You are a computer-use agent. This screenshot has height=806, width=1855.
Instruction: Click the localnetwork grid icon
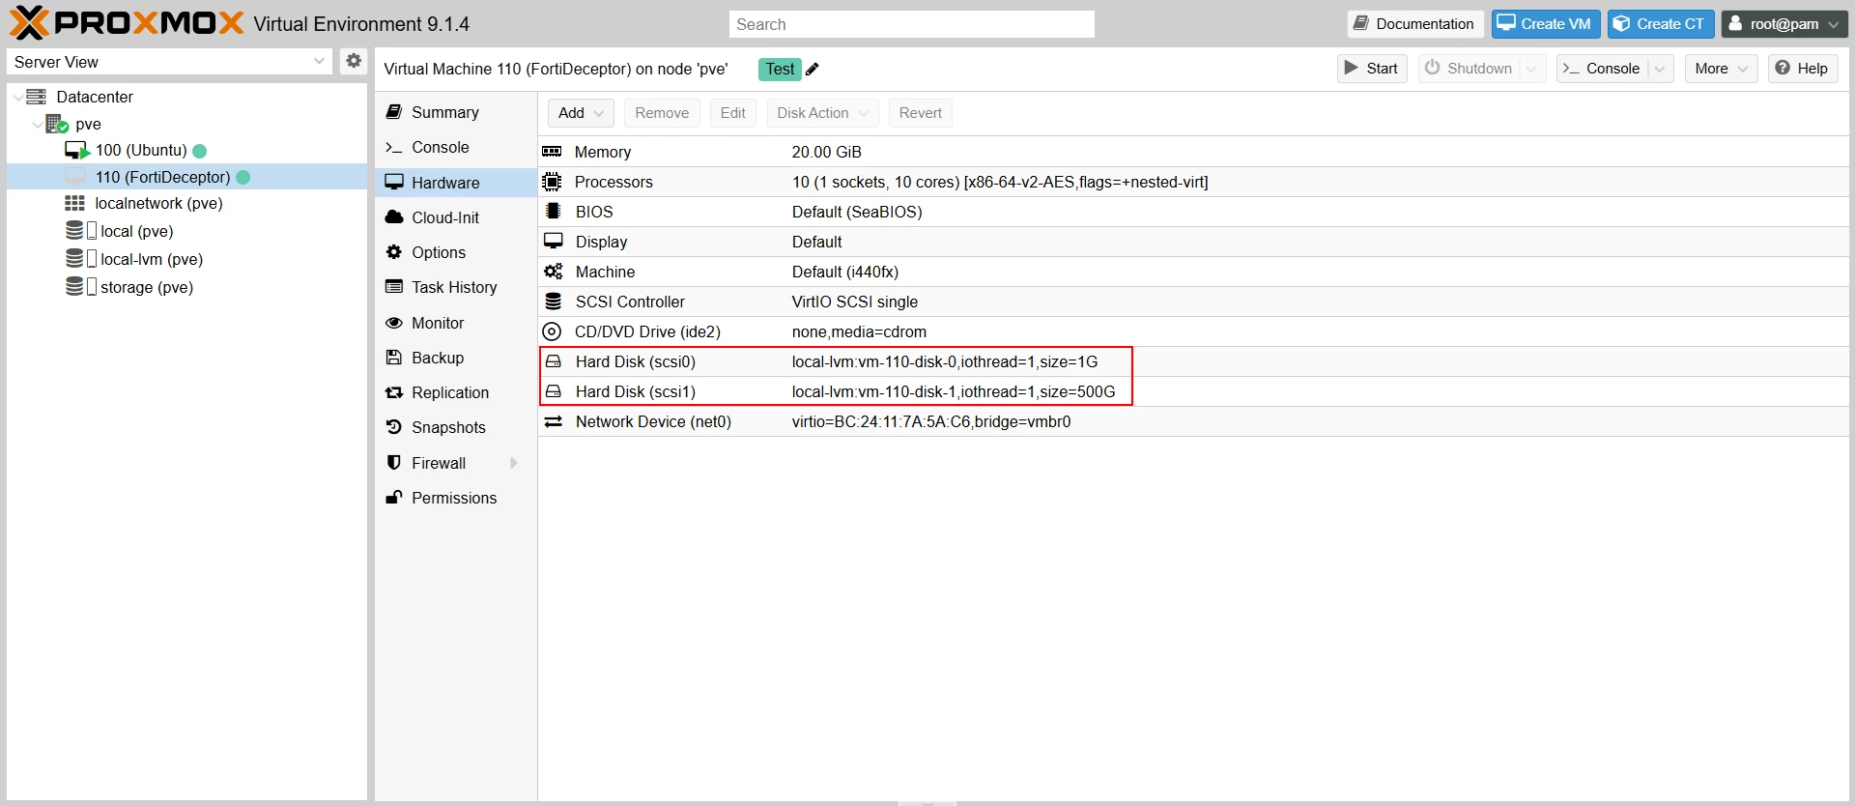tap(75, 203)
